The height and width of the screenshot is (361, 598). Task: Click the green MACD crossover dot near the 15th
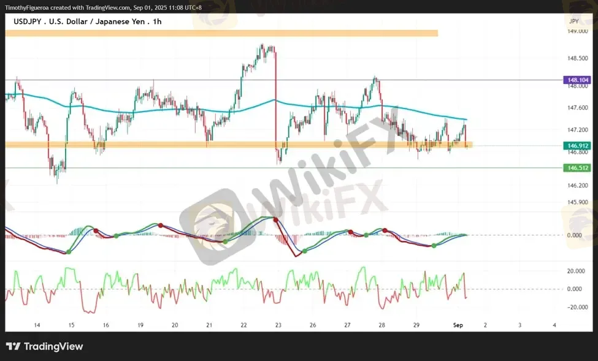[x=69, y=252]
